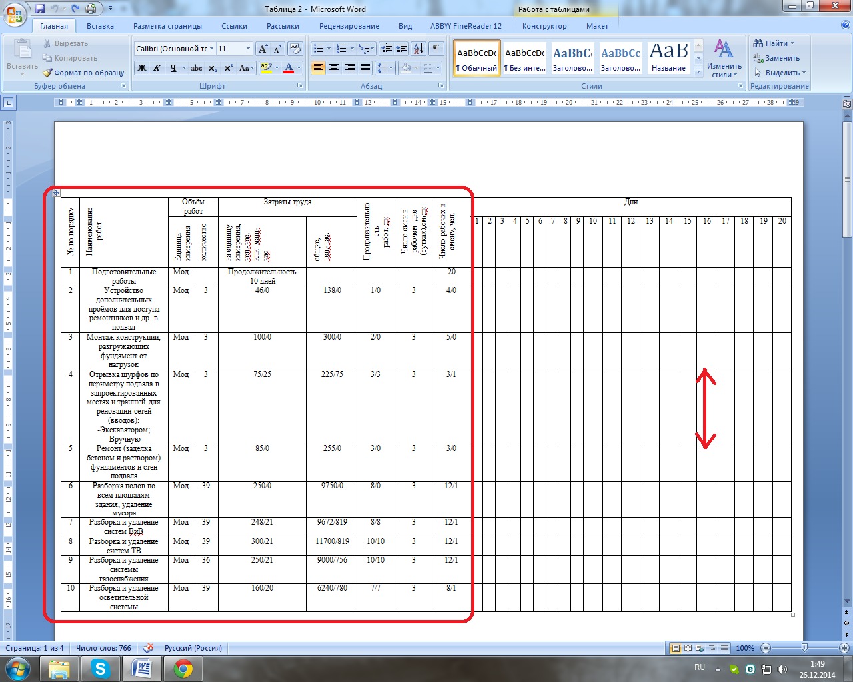Switch to the Вставка ribbon tab

100,26
